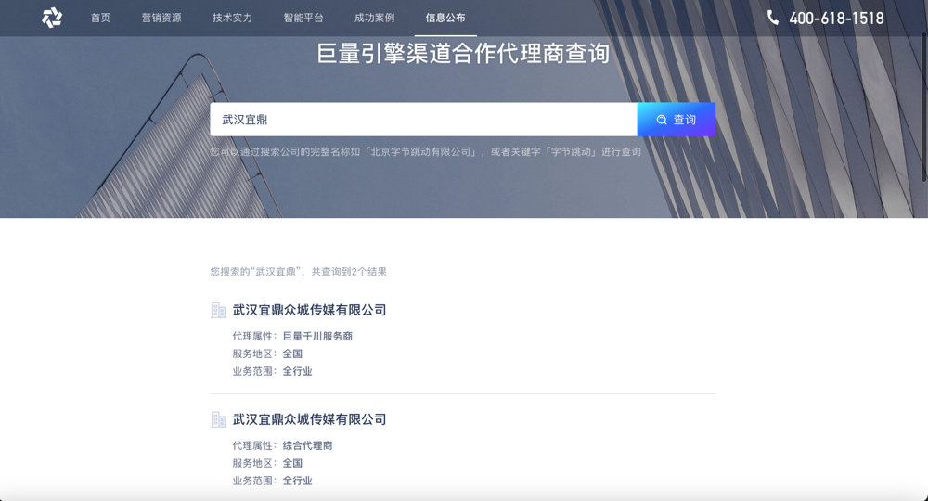928x501 pixels.
Task: Click building icon beside the 综合代理商 result
Action: pyautogui.click(x=218, y=419)
